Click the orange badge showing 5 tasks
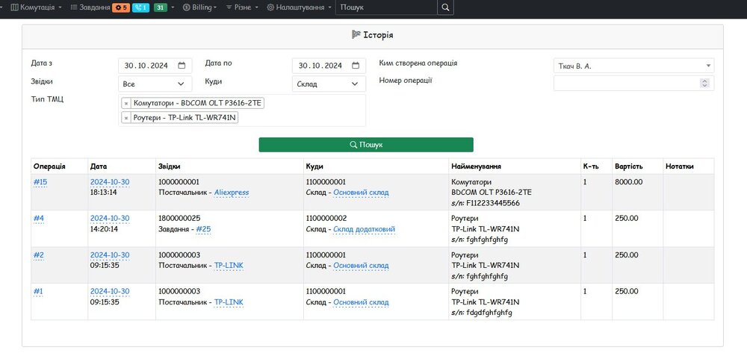 click(120, 7)
